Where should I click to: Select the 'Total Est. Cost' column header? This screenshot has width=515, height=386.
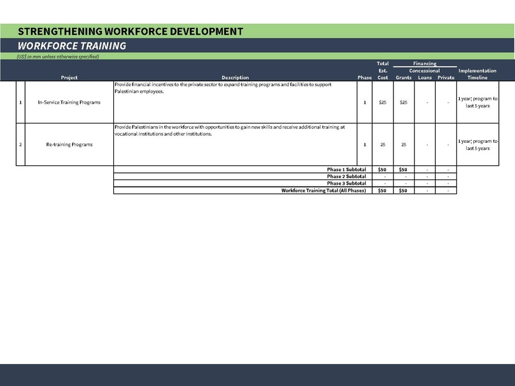(382, 70)
